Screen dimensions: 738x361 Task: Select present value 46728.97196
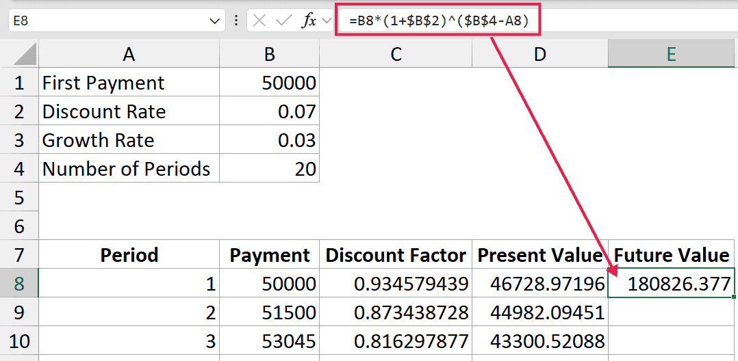tap(540, 284)
